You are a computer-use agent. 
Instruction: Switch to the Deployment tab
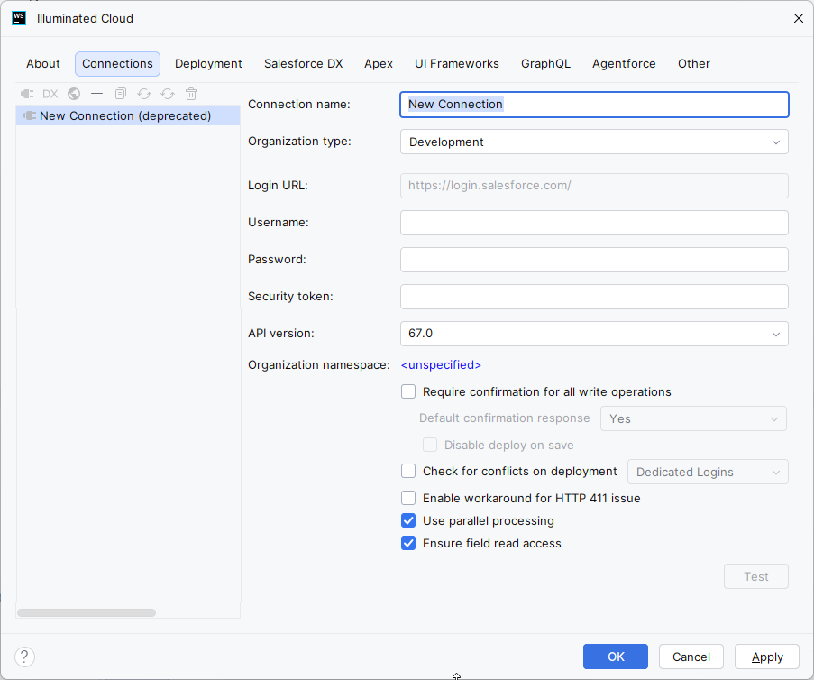coord(208,64)
